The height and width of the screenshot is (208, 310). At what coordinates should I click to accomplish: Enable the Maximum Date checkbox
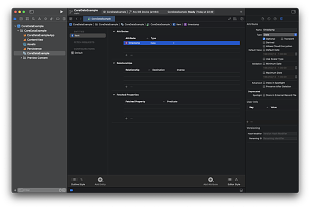pos(264,73)
